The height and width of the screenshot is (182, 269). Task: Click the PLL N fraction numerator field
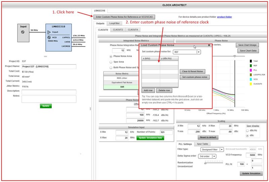pos(257,161)
